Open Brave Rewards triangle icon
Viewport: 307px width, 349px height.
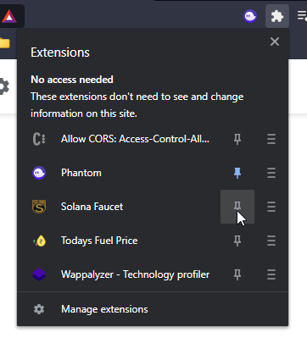[9, 16]
